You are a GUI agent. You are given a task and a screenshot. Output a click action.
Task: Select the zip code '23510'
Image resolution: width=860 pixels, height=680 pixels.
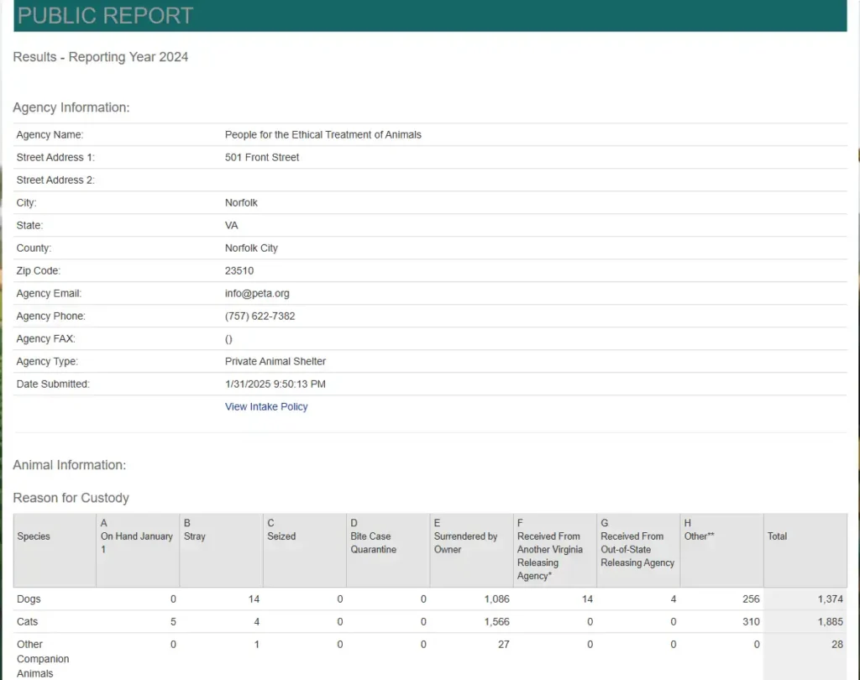click(239, 271)
